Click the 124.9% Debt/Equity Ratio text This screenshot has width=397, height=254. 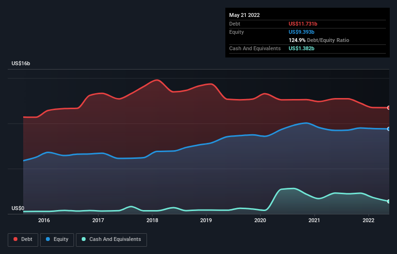pos(319,40)
